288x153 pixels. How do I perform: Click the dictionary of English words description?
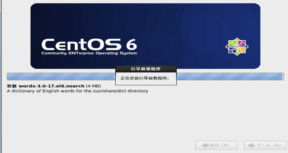click(x=77, y=91)
